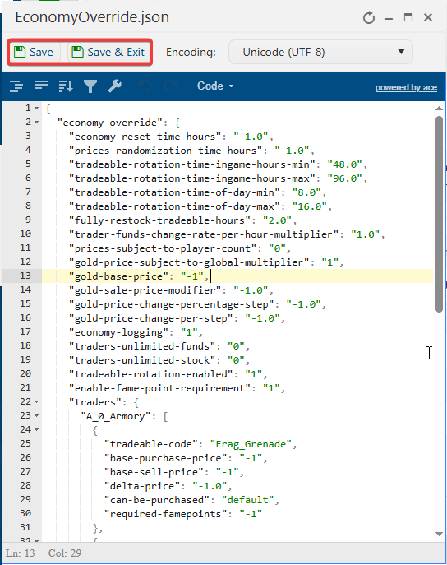Click the "gold-sale-price-modifier" key

(x=145, y=290)
